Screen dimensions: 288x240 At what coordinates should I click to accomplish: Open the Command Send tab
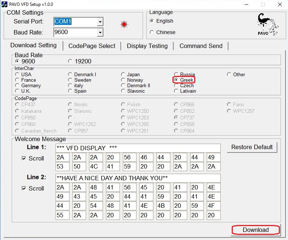pos(201,46)
